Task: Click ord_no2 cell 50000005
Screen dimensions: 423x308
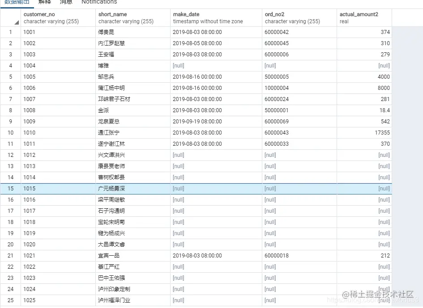Action: tap(299, 77)
